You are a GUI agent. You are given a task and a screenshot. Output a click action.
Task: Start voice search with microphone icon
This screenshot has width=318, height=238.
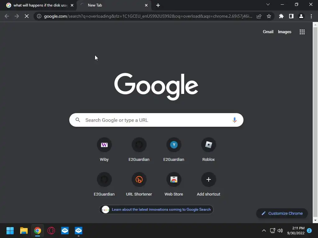tap(234, 120)
